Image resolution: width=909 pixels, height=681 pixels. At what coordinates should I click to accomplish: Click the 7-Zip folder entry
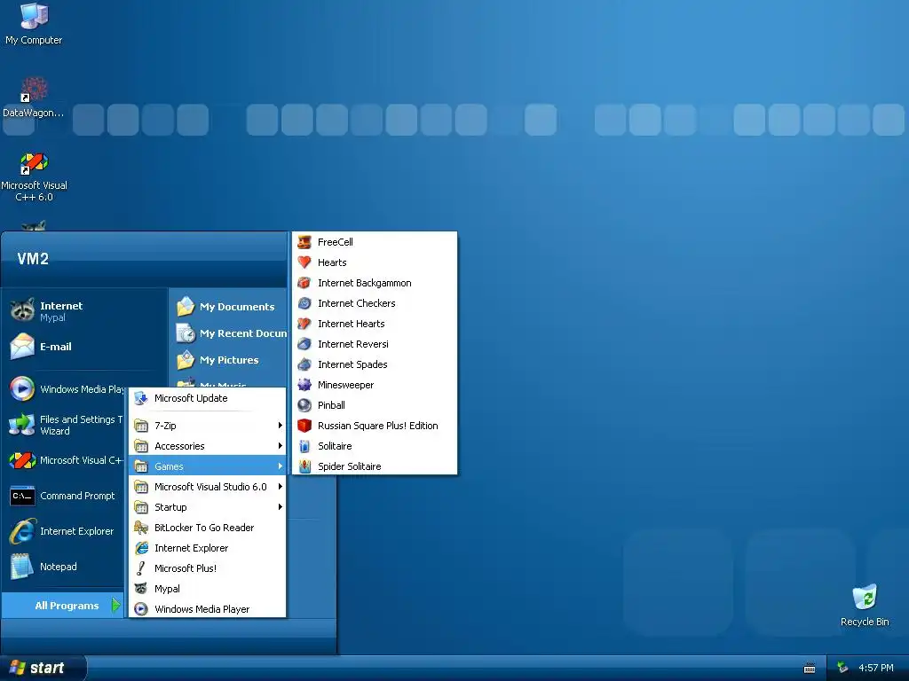[208, 426]
